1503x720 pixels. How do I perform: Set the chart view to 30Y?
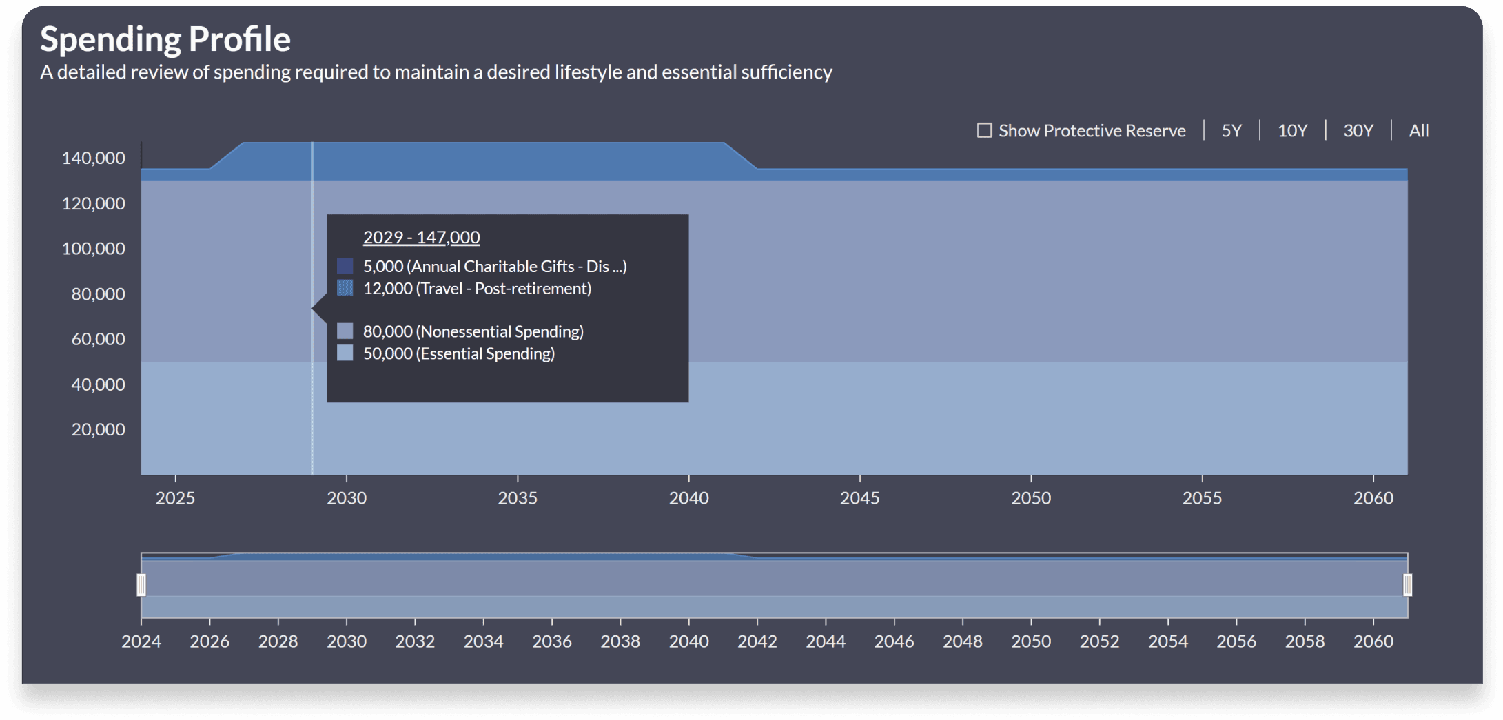(1358, 130)
